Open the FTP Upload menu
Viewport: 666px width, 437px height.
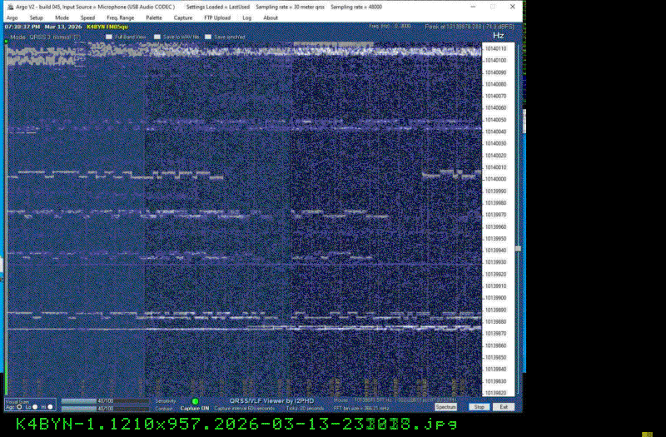point(216,17)
